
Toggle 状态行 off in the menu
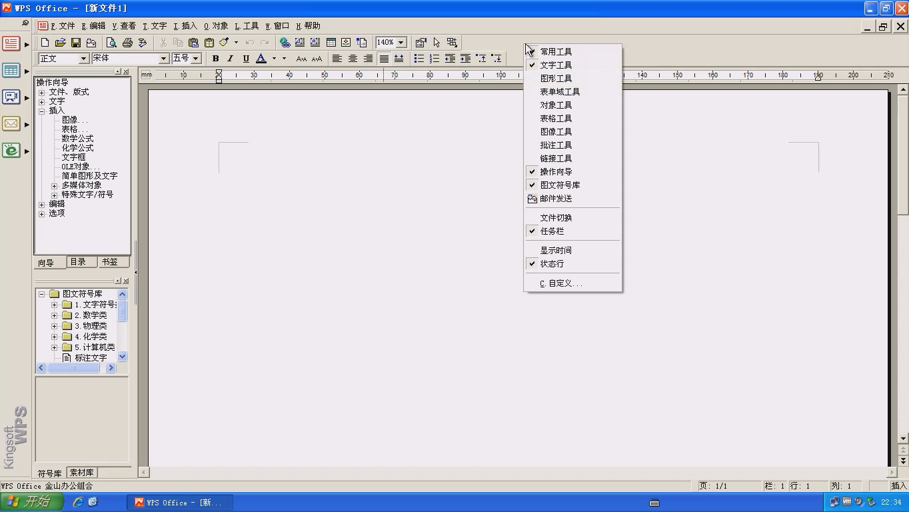573,263
